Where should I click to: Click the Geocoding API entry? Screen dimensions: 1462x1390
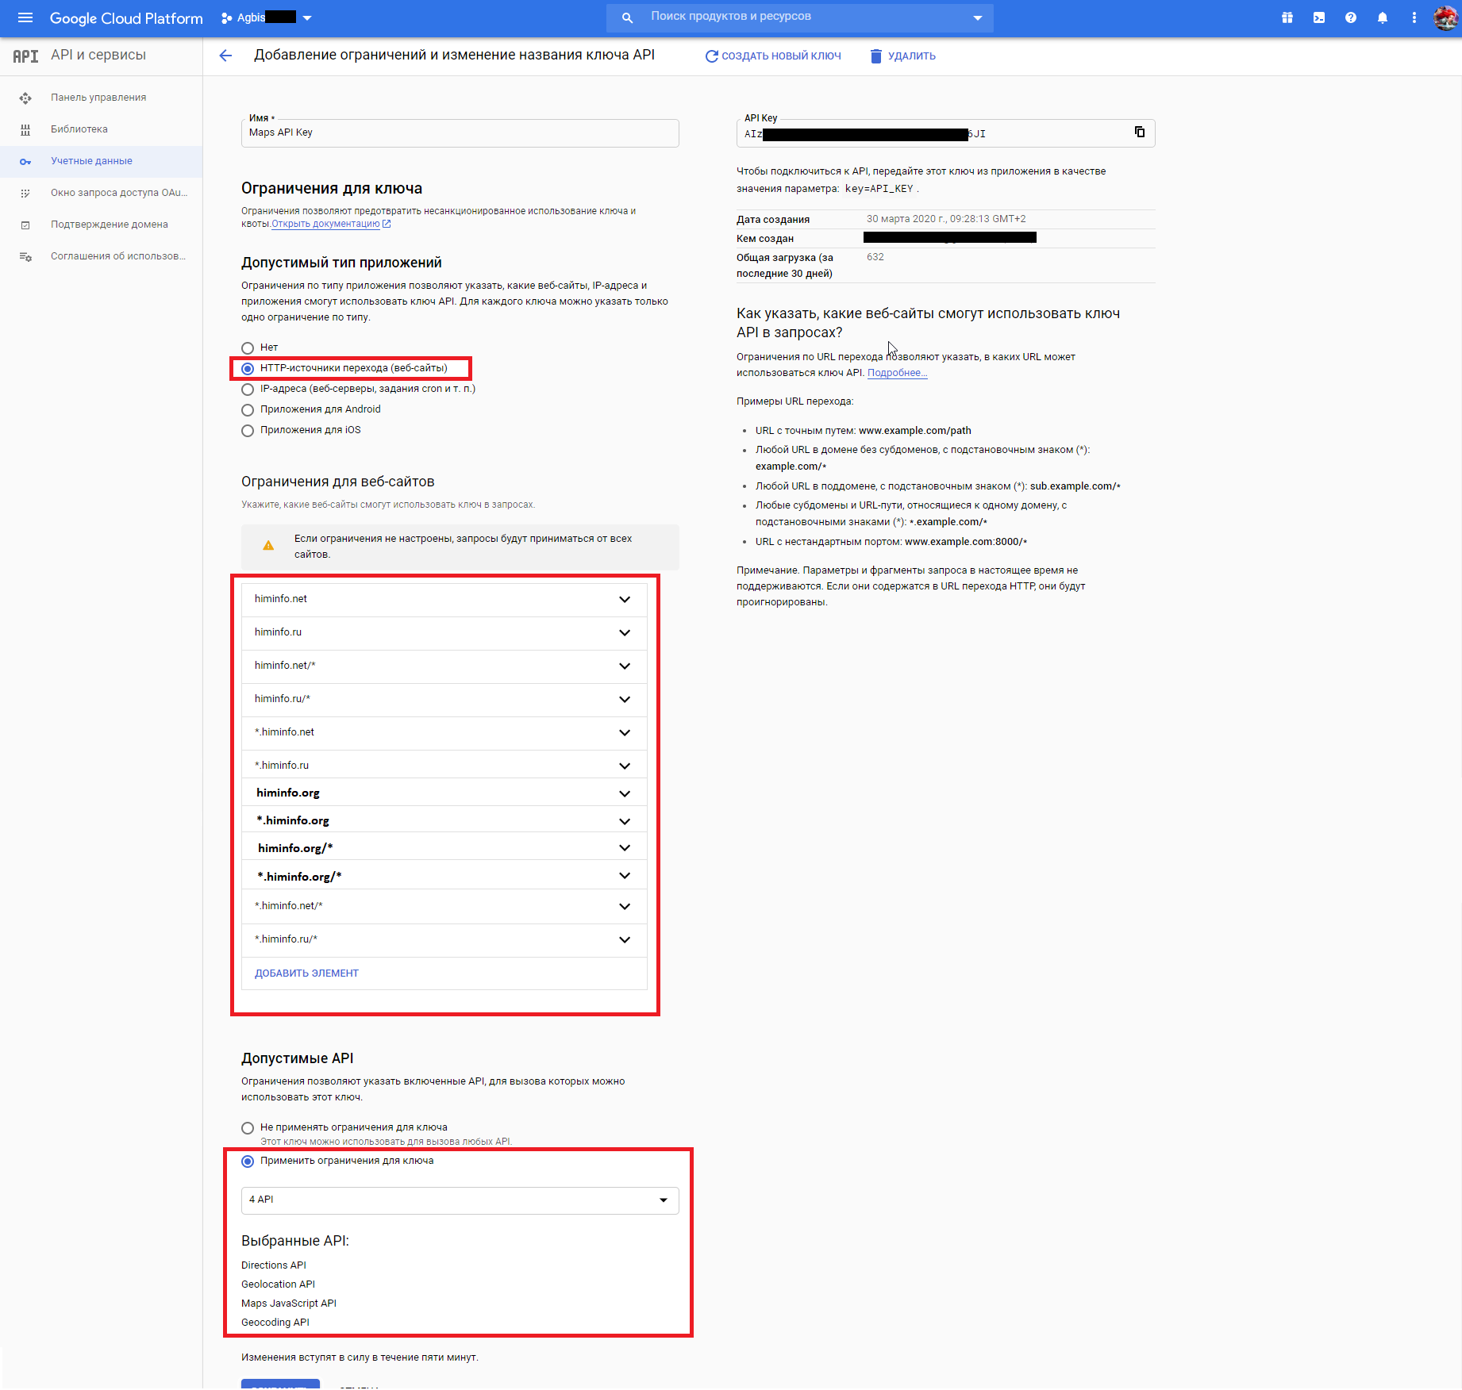pyautogui.click(x=275, y=1323)
